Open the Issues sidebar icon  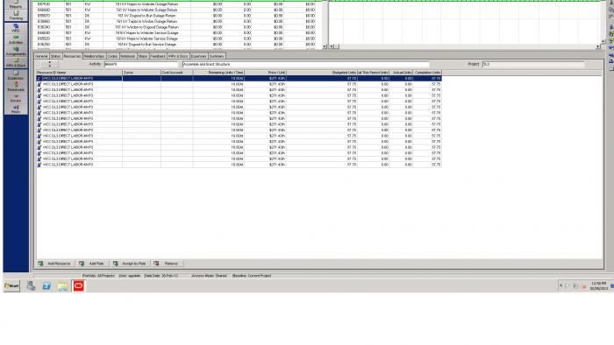(16, 98)
